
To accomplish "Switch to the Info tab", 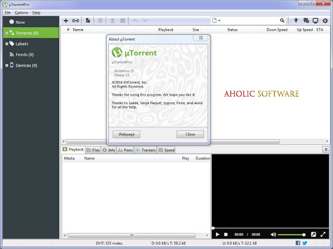I will coord(109,150).
